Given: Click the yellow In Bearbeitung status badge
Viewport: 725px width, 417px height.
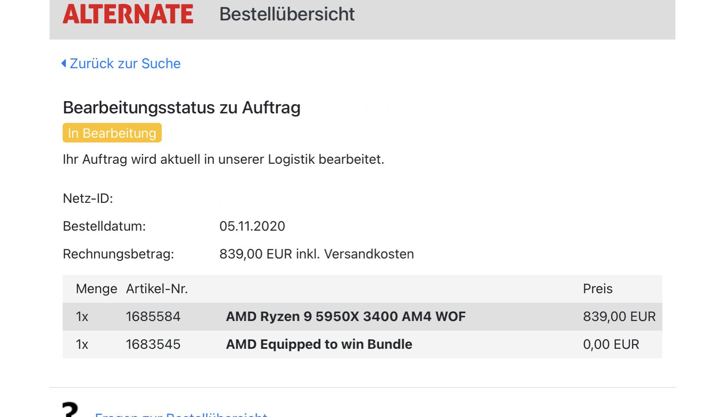Looking at the screenshot, I should (112, 133).
